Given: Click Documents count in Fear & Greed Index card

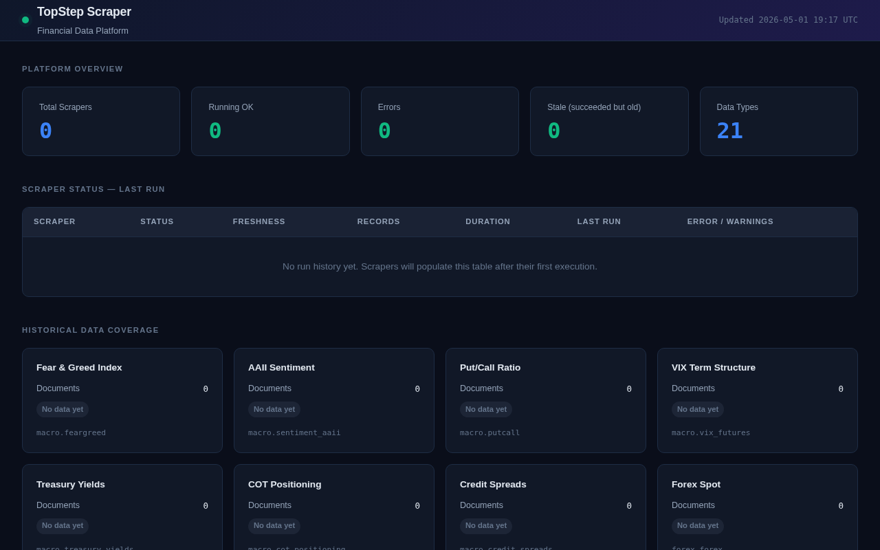Looking at the screenshot, I should click(x=206, y=389).
